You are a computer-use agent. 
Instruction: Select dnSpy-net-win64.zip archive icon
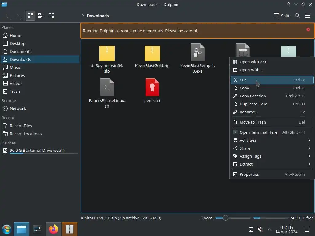tap(107, 53)
